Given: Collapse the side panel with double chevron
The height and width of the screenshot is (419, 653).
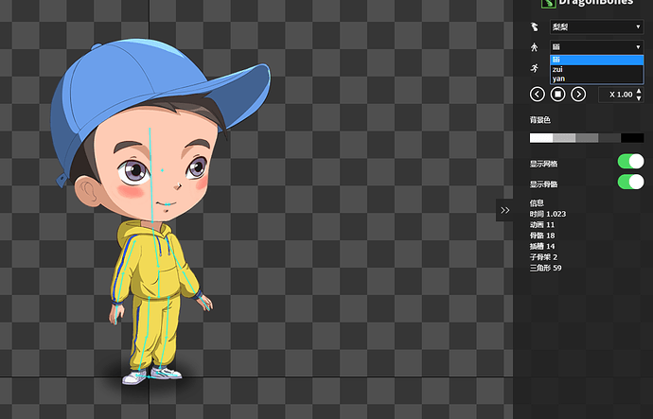Looking at the screenshot, I should point(504,210).
